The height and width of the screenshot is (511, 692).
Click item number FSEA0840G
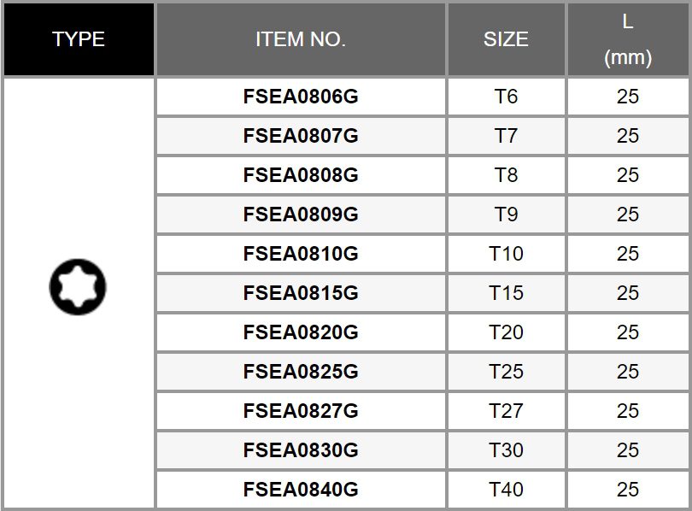click(301, 490)
